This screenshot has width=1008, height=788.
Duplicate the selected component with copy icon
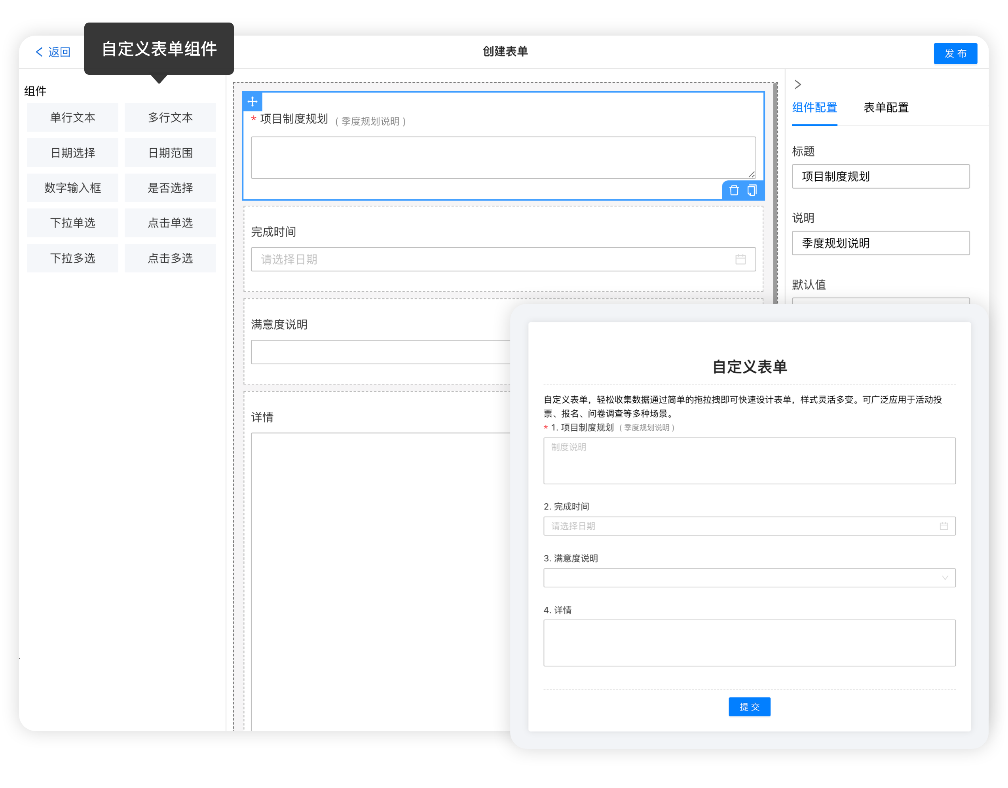click(x=752, y=190)
